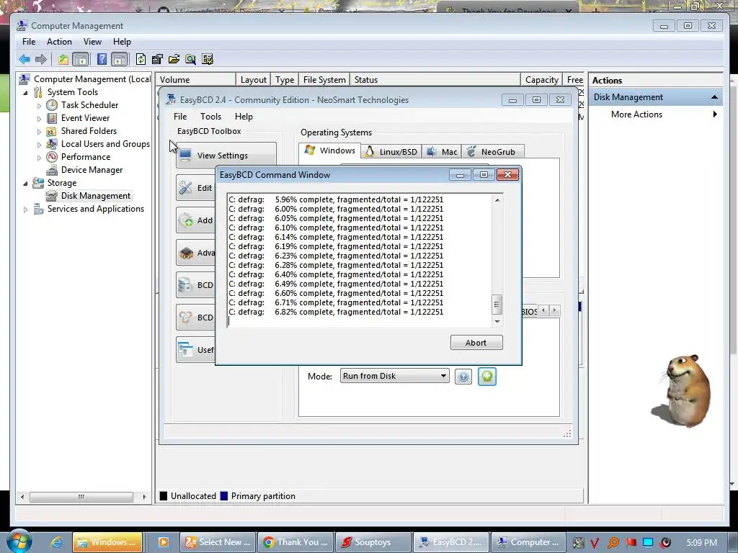This screenshot has height=553, width=738.
Task: Click the blue Help question mark icon
Action: pyautogui.click(x=102, y=59)
